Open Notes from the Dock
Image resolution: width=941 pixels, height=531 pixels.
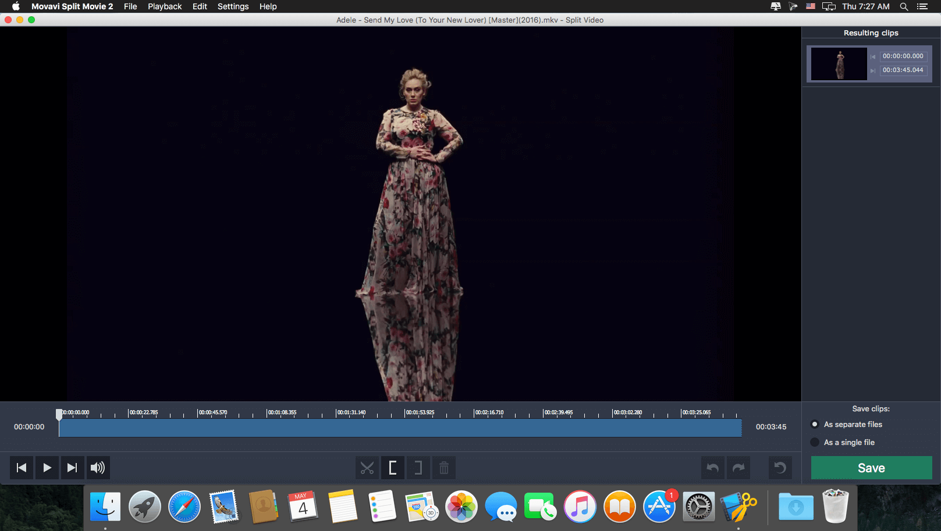(x=343, y=507)
